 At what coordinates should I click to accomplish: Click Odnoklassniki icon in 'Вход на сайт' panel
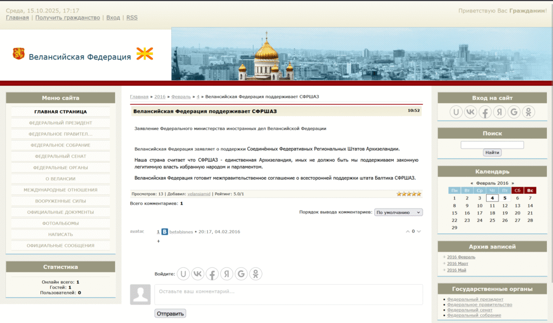click(528, 112)
